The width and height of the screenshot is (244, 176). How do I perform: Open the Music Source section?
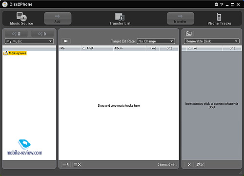click(21, 19)
